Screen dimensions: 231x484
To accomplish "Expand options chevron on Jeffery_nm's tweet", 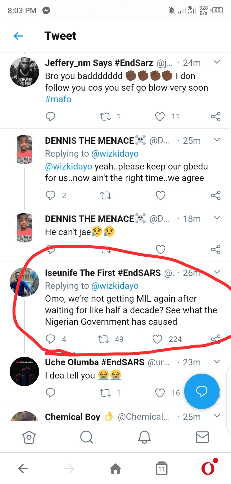I will pyautogui.click(x=217, y=62).
